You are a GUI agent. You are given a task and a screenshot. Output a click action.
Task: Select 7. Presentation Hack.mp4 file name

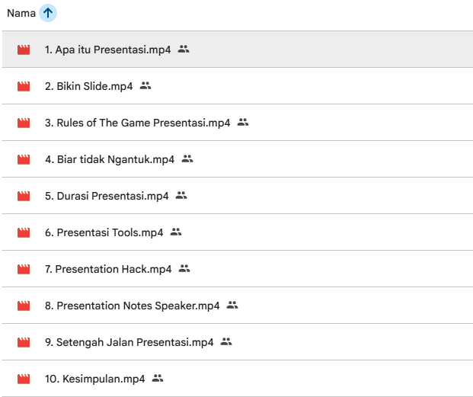[108, 269]
